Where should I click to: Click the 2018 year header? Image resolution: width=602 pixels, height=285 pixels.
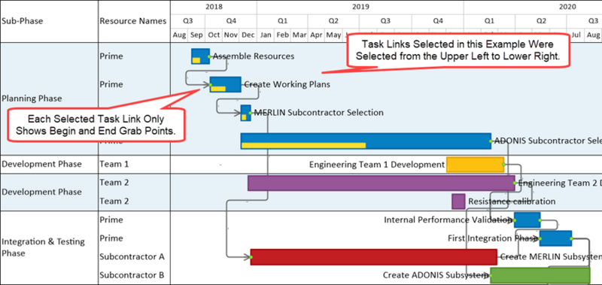point(214,7)
